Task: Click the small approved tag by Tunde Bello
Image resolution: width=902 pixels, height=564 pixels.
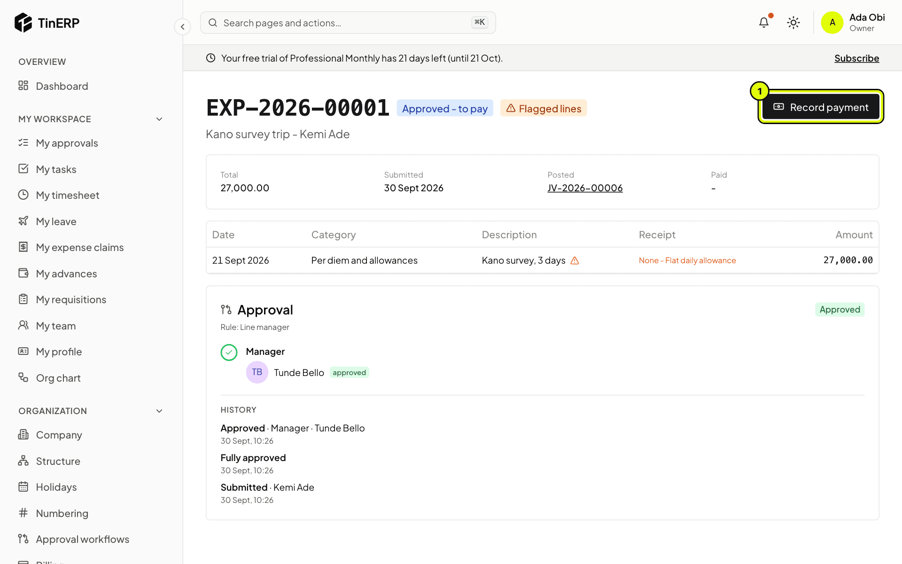Action: (x=349, y=372)
